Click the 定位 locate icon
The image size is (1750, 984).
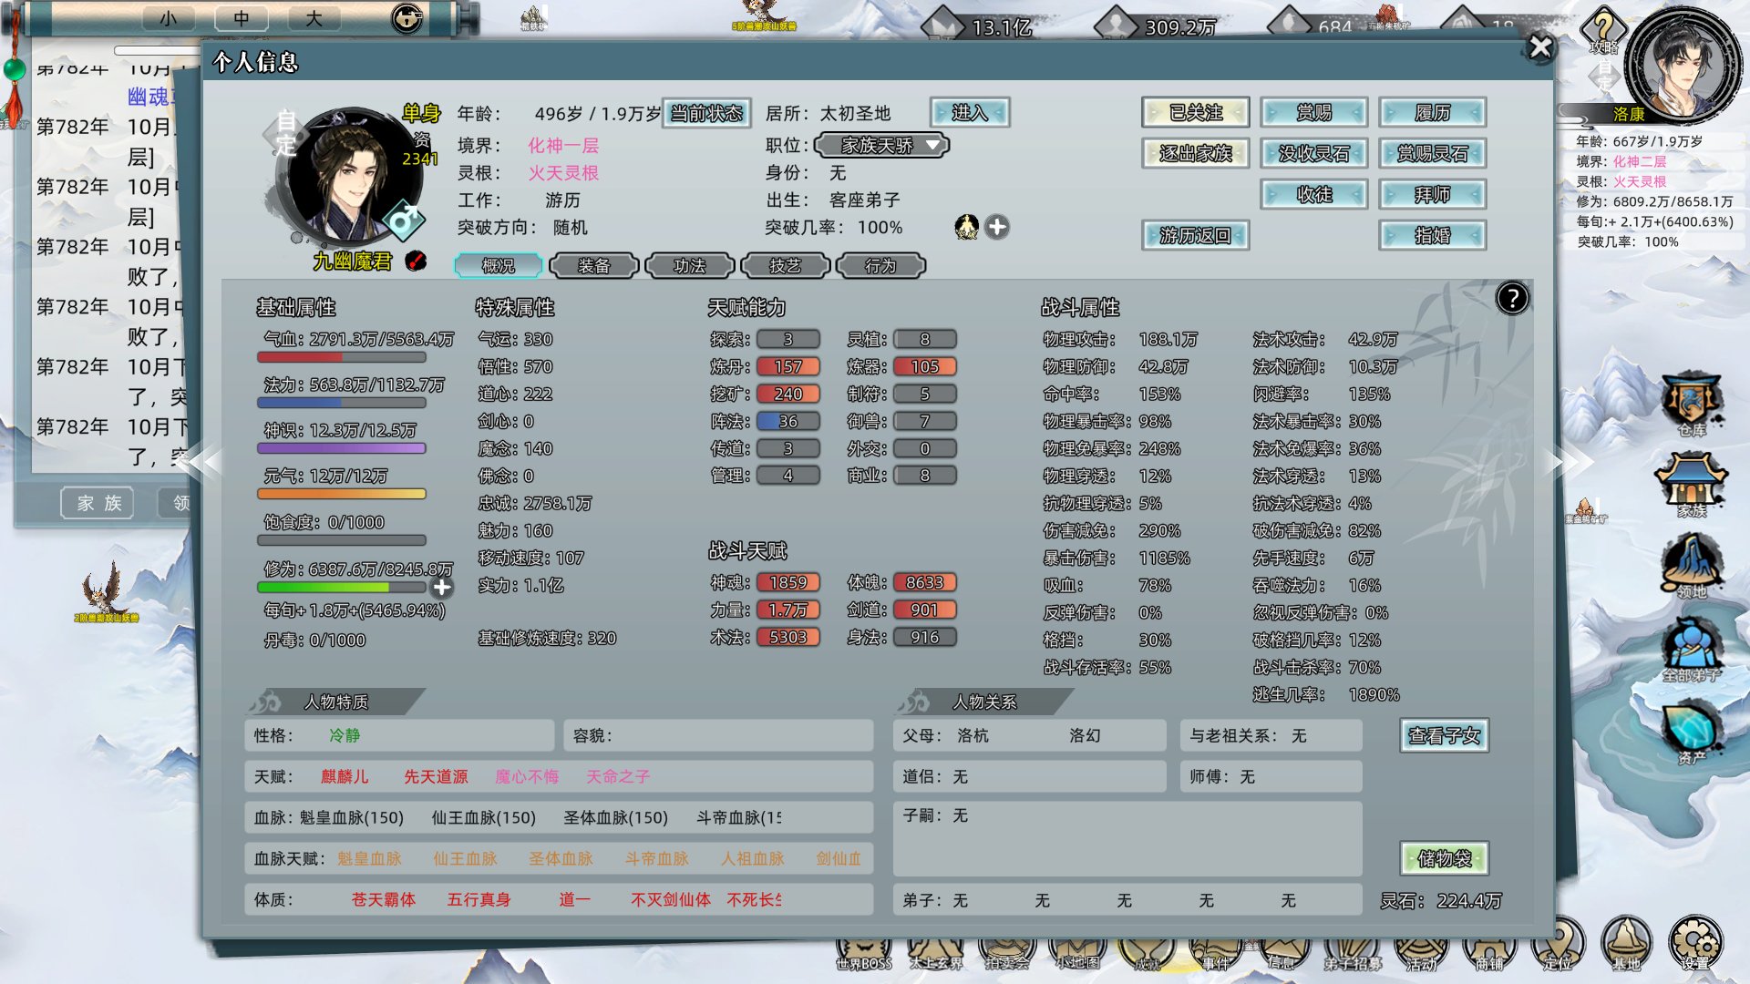(x=1558, y=943)
